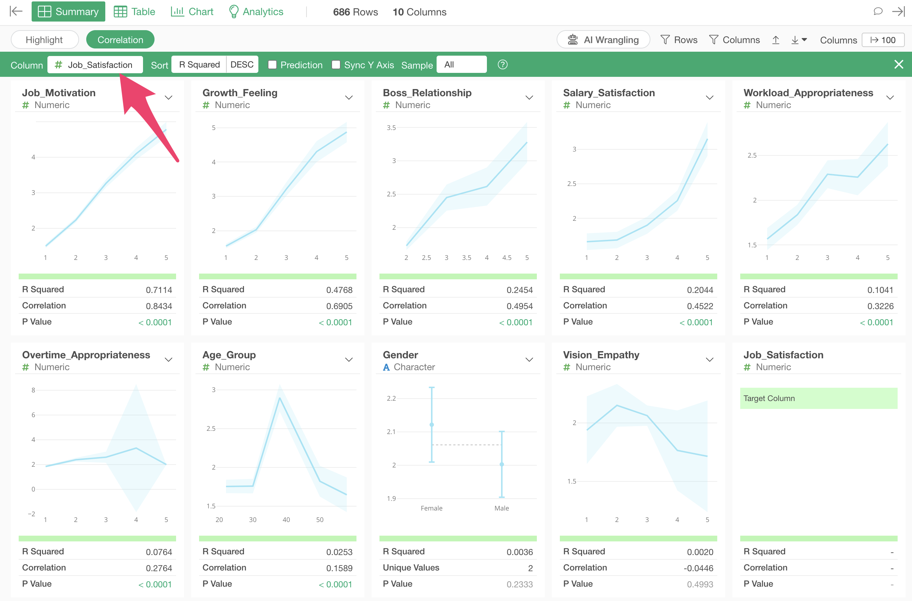Collapse right panel arrow icon
Screen dimensions: 912x601
point(899,11)
